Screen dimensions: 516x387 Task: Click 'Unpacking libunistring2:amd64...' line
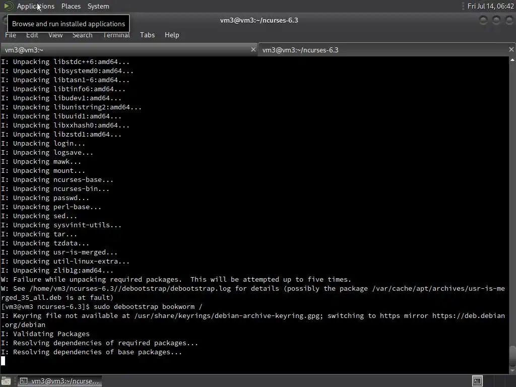click(71, 107)
